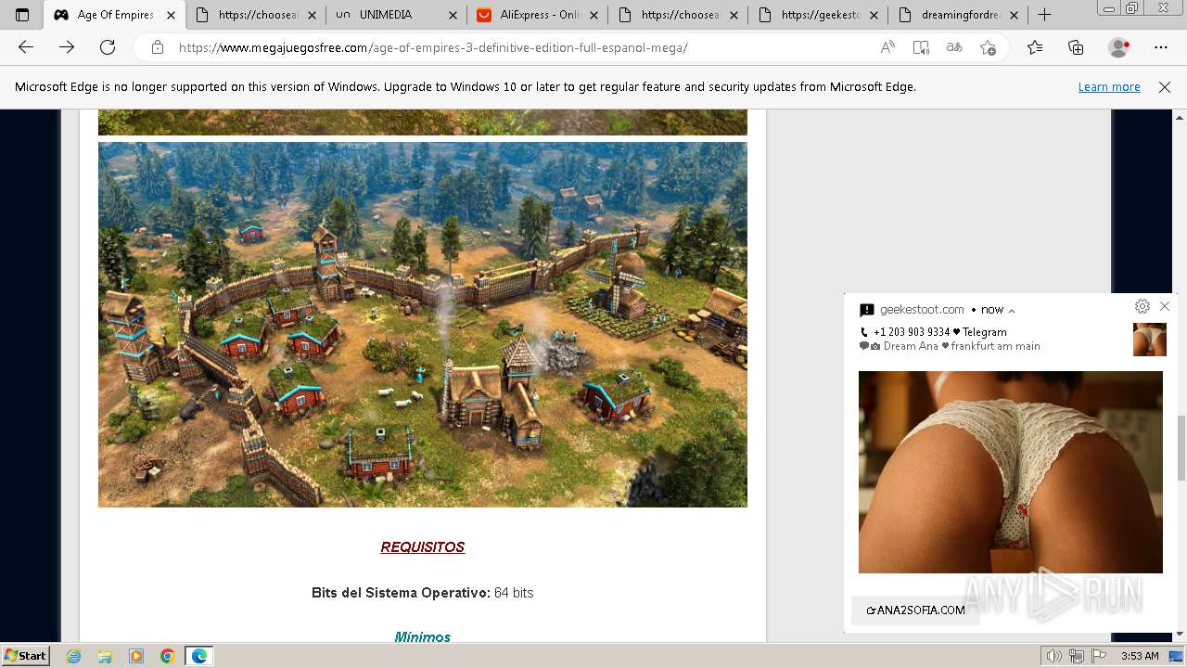Close the dreamingfordre tab
Viewport: 1187px width, 668px height.
(1014, 15)
